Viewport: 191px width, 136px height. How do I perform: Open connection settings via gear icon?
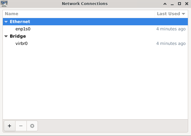[32, 126]
